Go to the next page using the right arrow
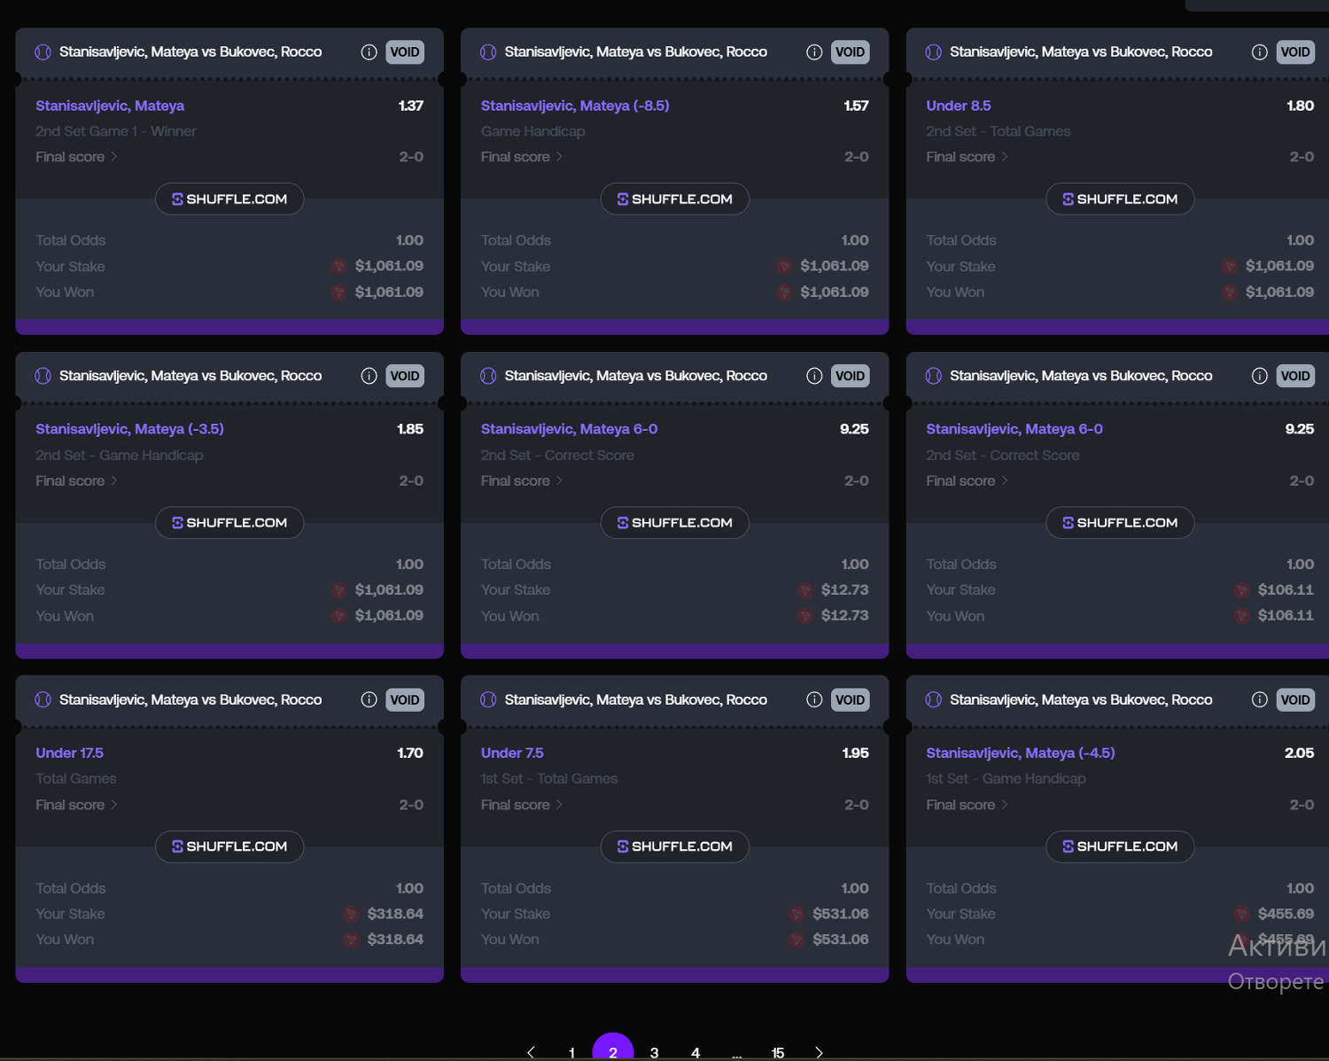1329x1061 pixels. coord(819,1052)
